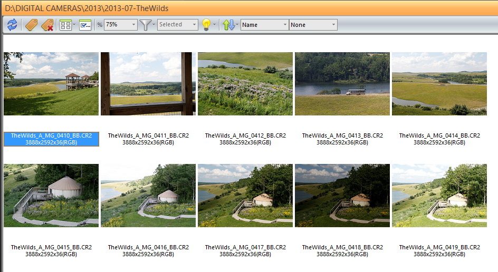Open the arrow next to the funnel icon
The image size is (498, 272).
coord(154,25)
